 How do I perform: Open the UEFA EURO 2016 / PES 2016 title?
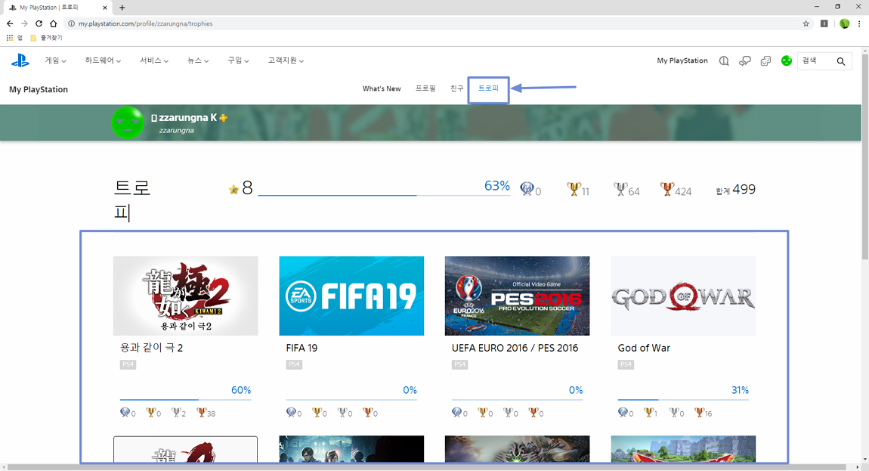click(x=515, y=348)
